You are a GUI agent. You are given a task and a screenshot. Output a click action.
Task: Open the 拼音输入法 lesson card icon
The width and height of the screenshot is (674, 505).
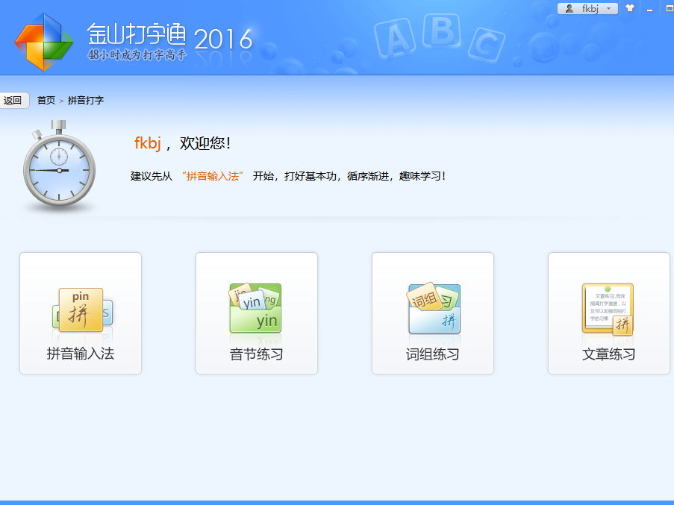coord(83,310)
